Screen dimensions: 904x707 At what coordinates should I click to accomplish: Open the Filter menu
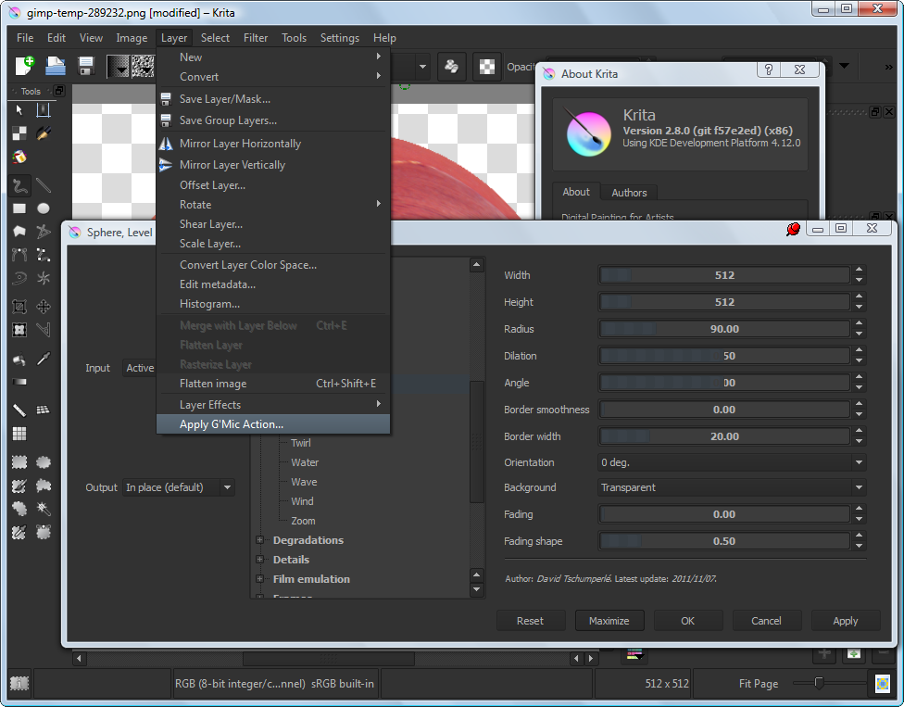click(256, 38)
